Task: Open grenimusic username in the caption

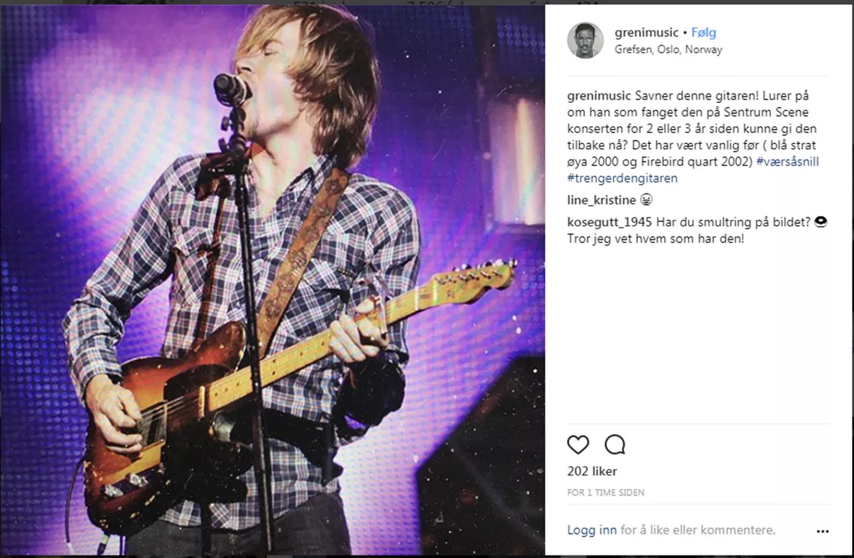Action: coord(598,95)
